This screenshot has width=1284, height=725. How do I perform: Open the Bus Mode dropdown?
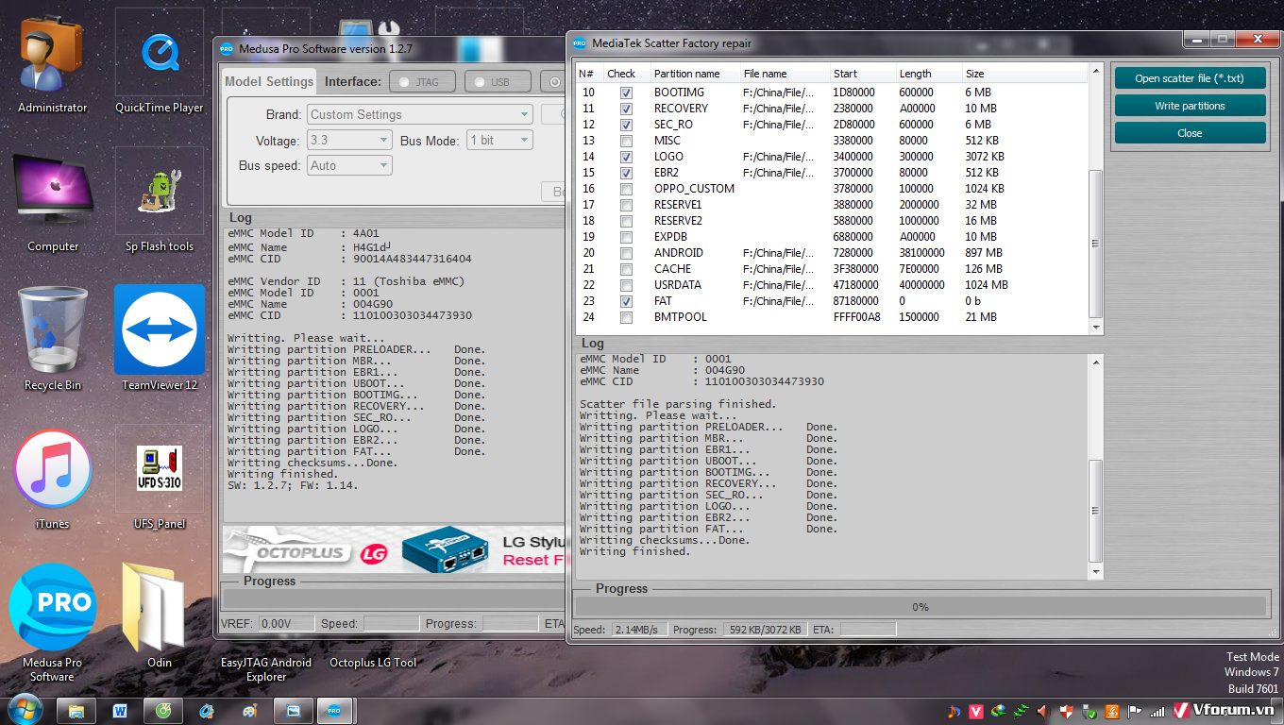[x=500, y=140]
